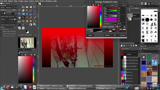Image resolution: width=160 pixels, height=90 pixels.
Task: Enable Instant mode (Shift) checkbox
Action: pos(1,34)
